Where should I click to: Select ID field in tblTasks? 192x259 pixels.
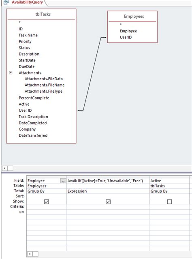click(21, 29)
